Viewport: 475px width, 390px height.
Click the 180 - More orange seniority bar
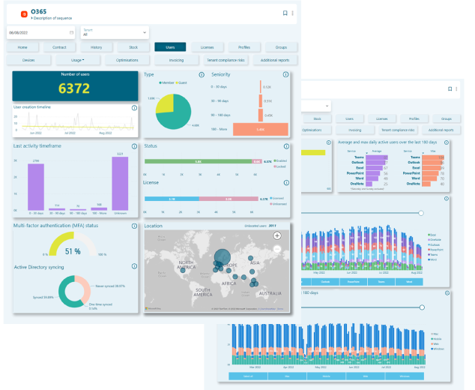click(x=261, y=129)
